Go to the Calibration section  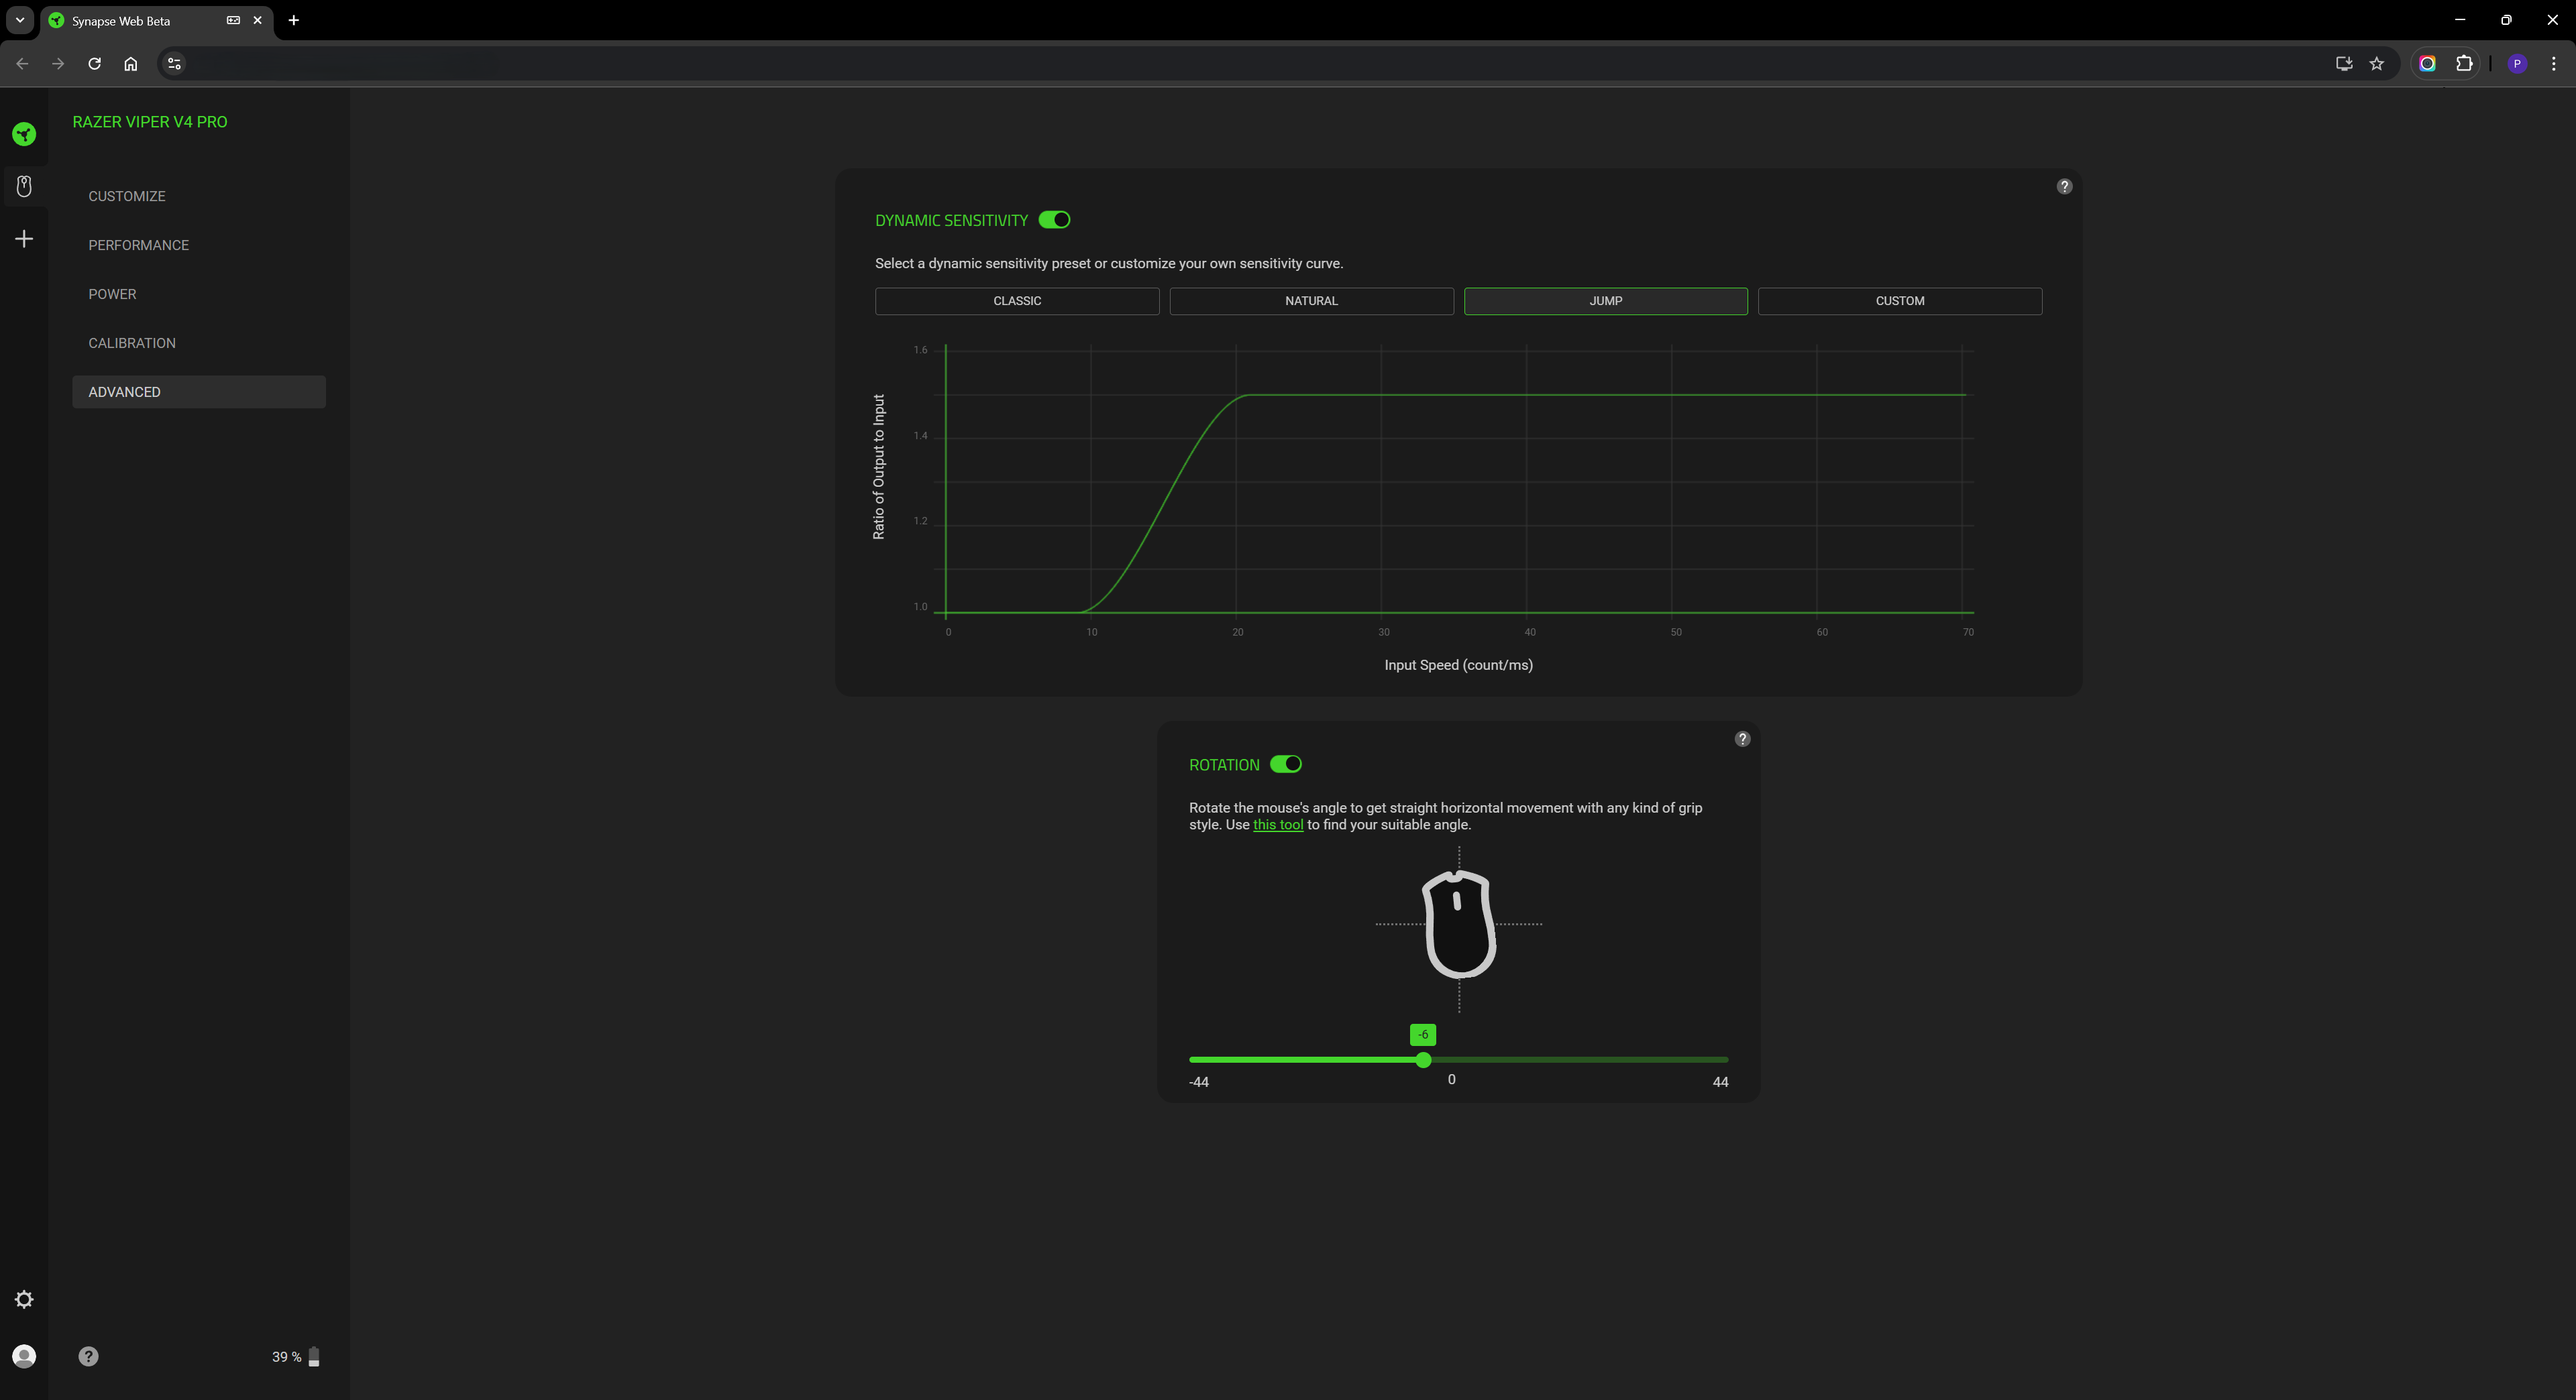(132, 343)
